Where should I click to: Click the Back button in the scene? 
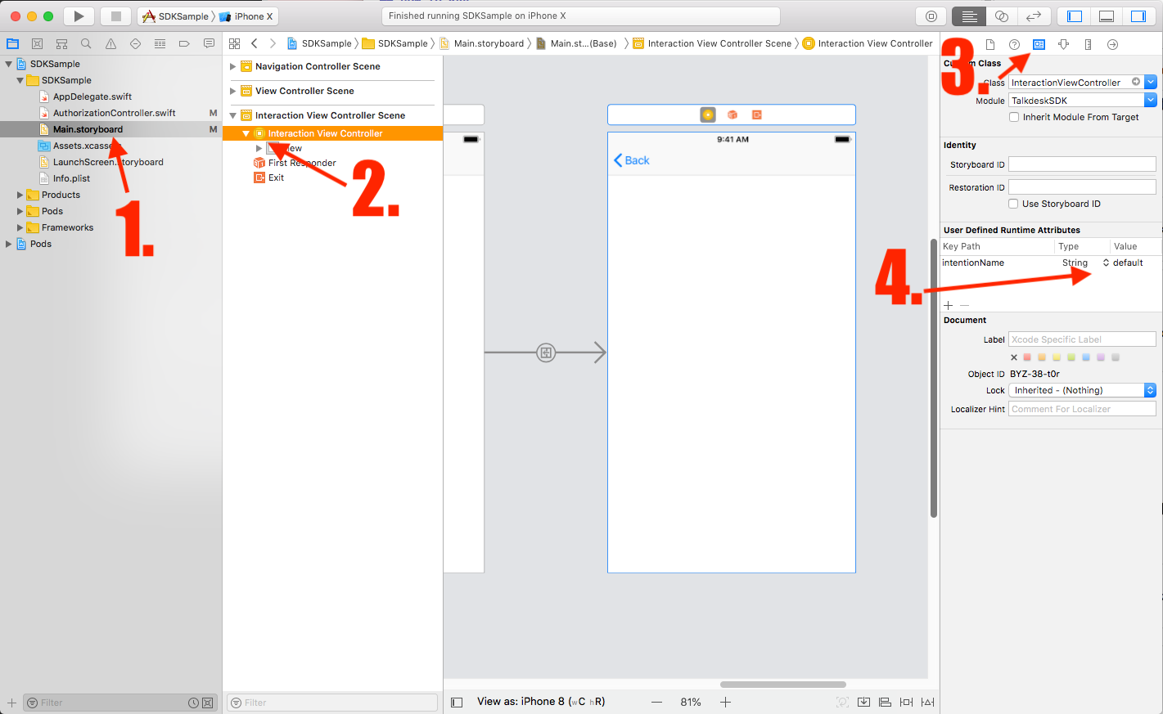631,160
